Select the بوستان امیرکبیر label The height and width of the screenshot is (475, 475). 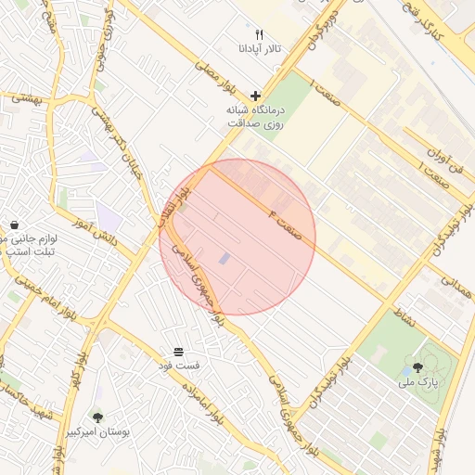click(x=97, y=432)
